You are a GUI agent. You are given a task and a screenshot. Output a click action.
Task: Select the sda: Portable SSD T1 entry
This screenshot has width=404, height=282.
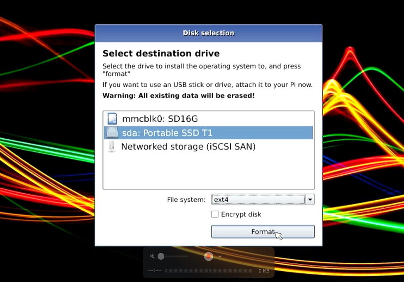(167, 133)
